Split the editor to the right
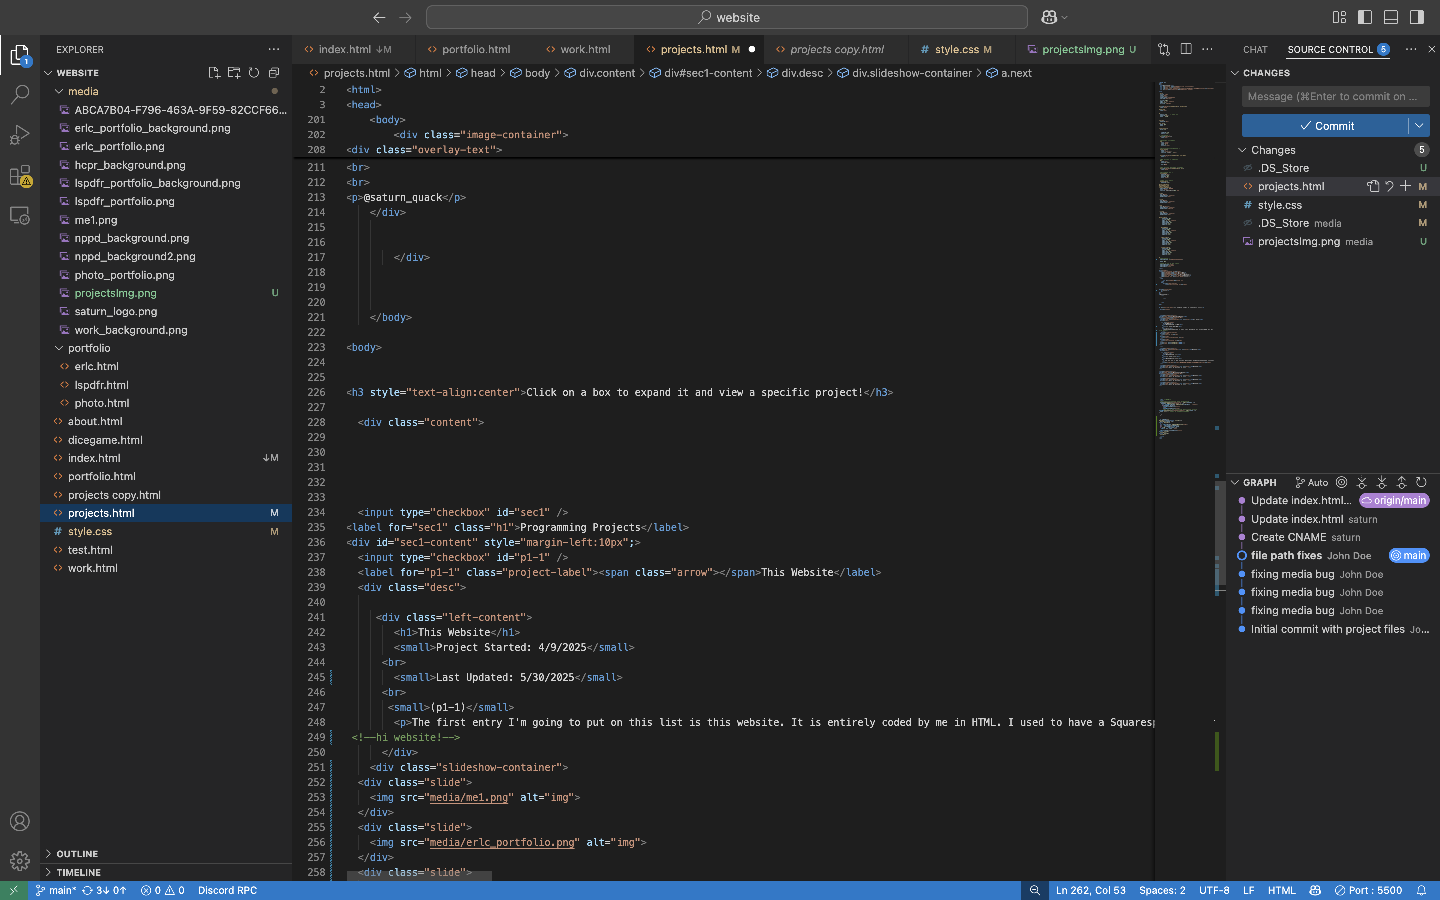 point(1186,49)
